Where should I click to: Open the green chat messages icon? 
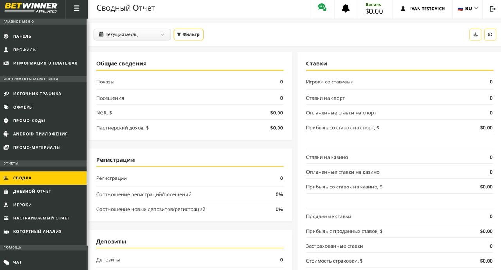322,8
